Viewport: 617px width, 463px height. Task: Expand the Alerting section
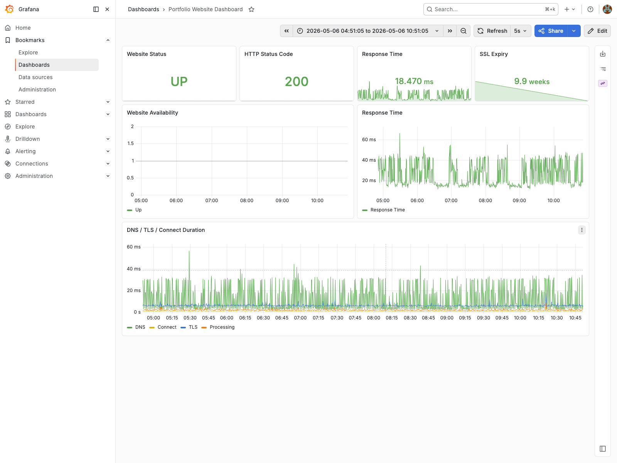click(x=108, y=151)
